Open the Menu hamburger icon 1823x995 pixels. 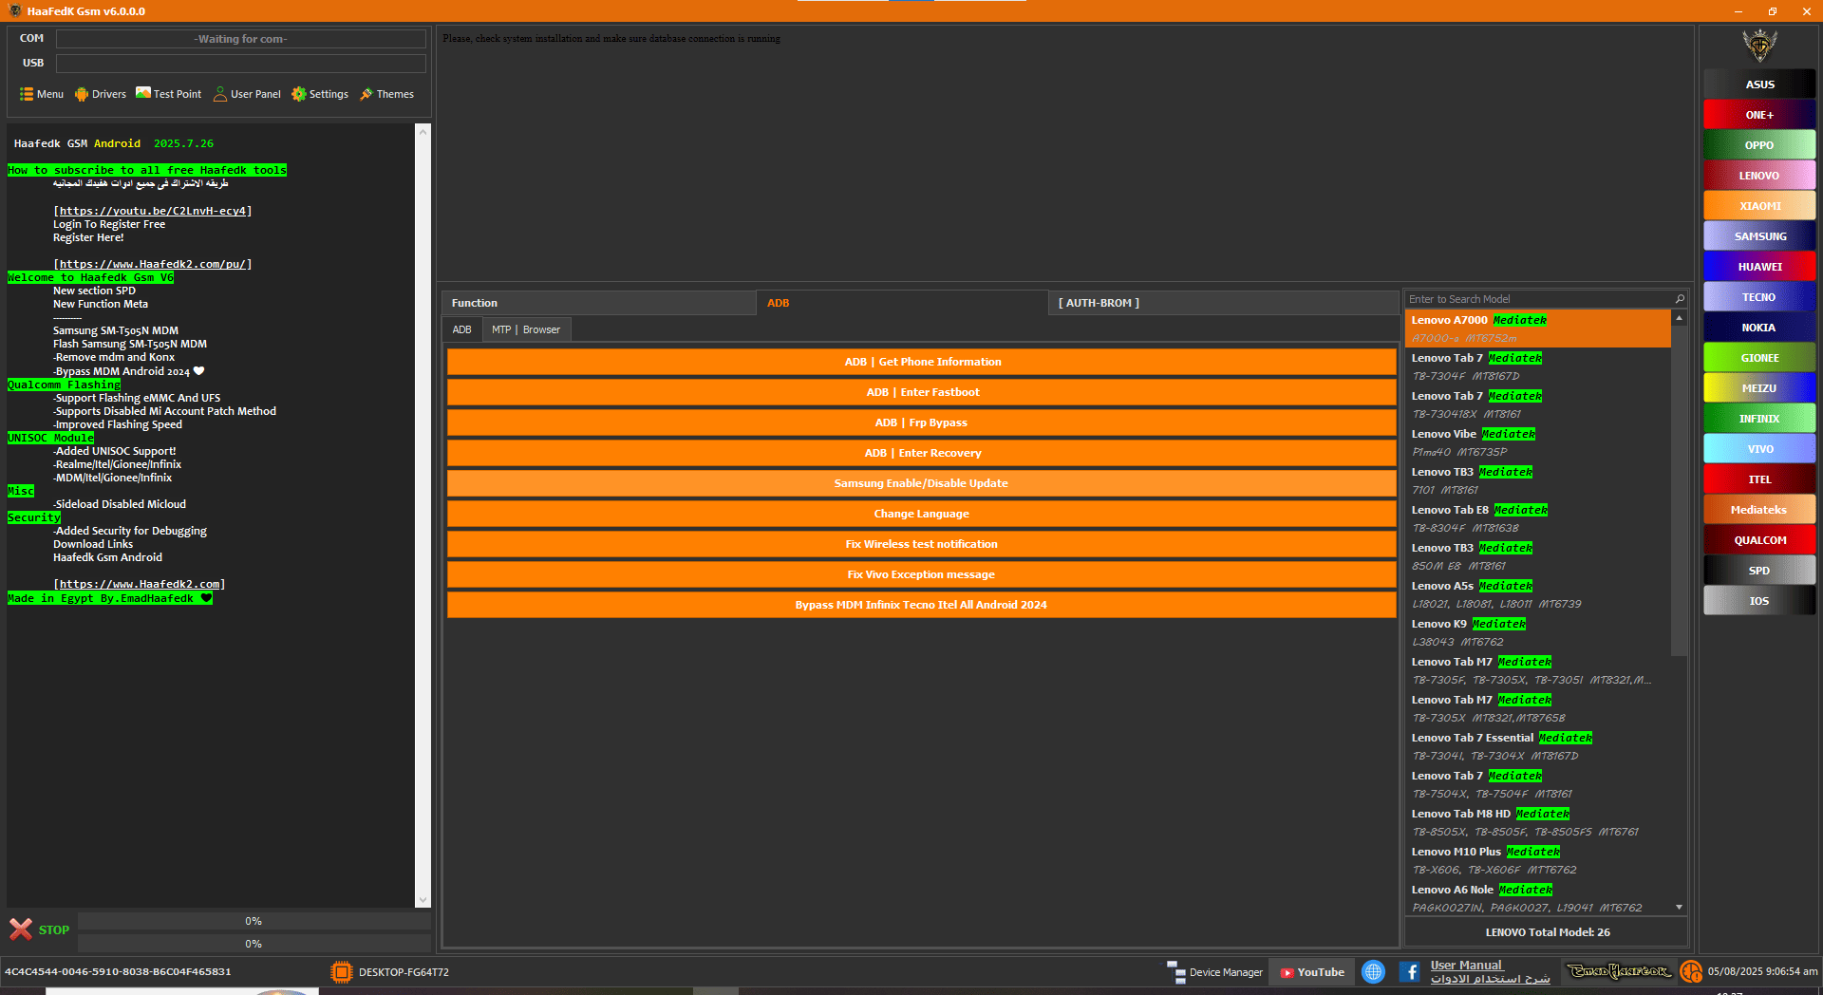(x=27, y=94)
